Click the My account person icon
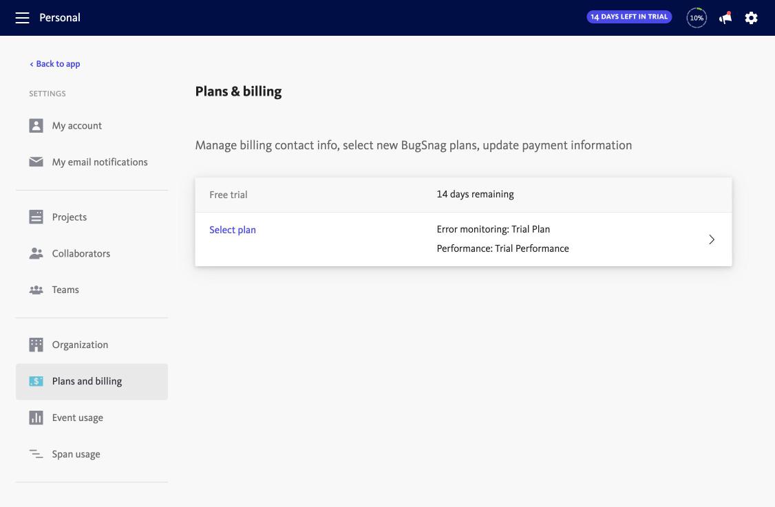The image size is (775, 507). tap(36, 125)
